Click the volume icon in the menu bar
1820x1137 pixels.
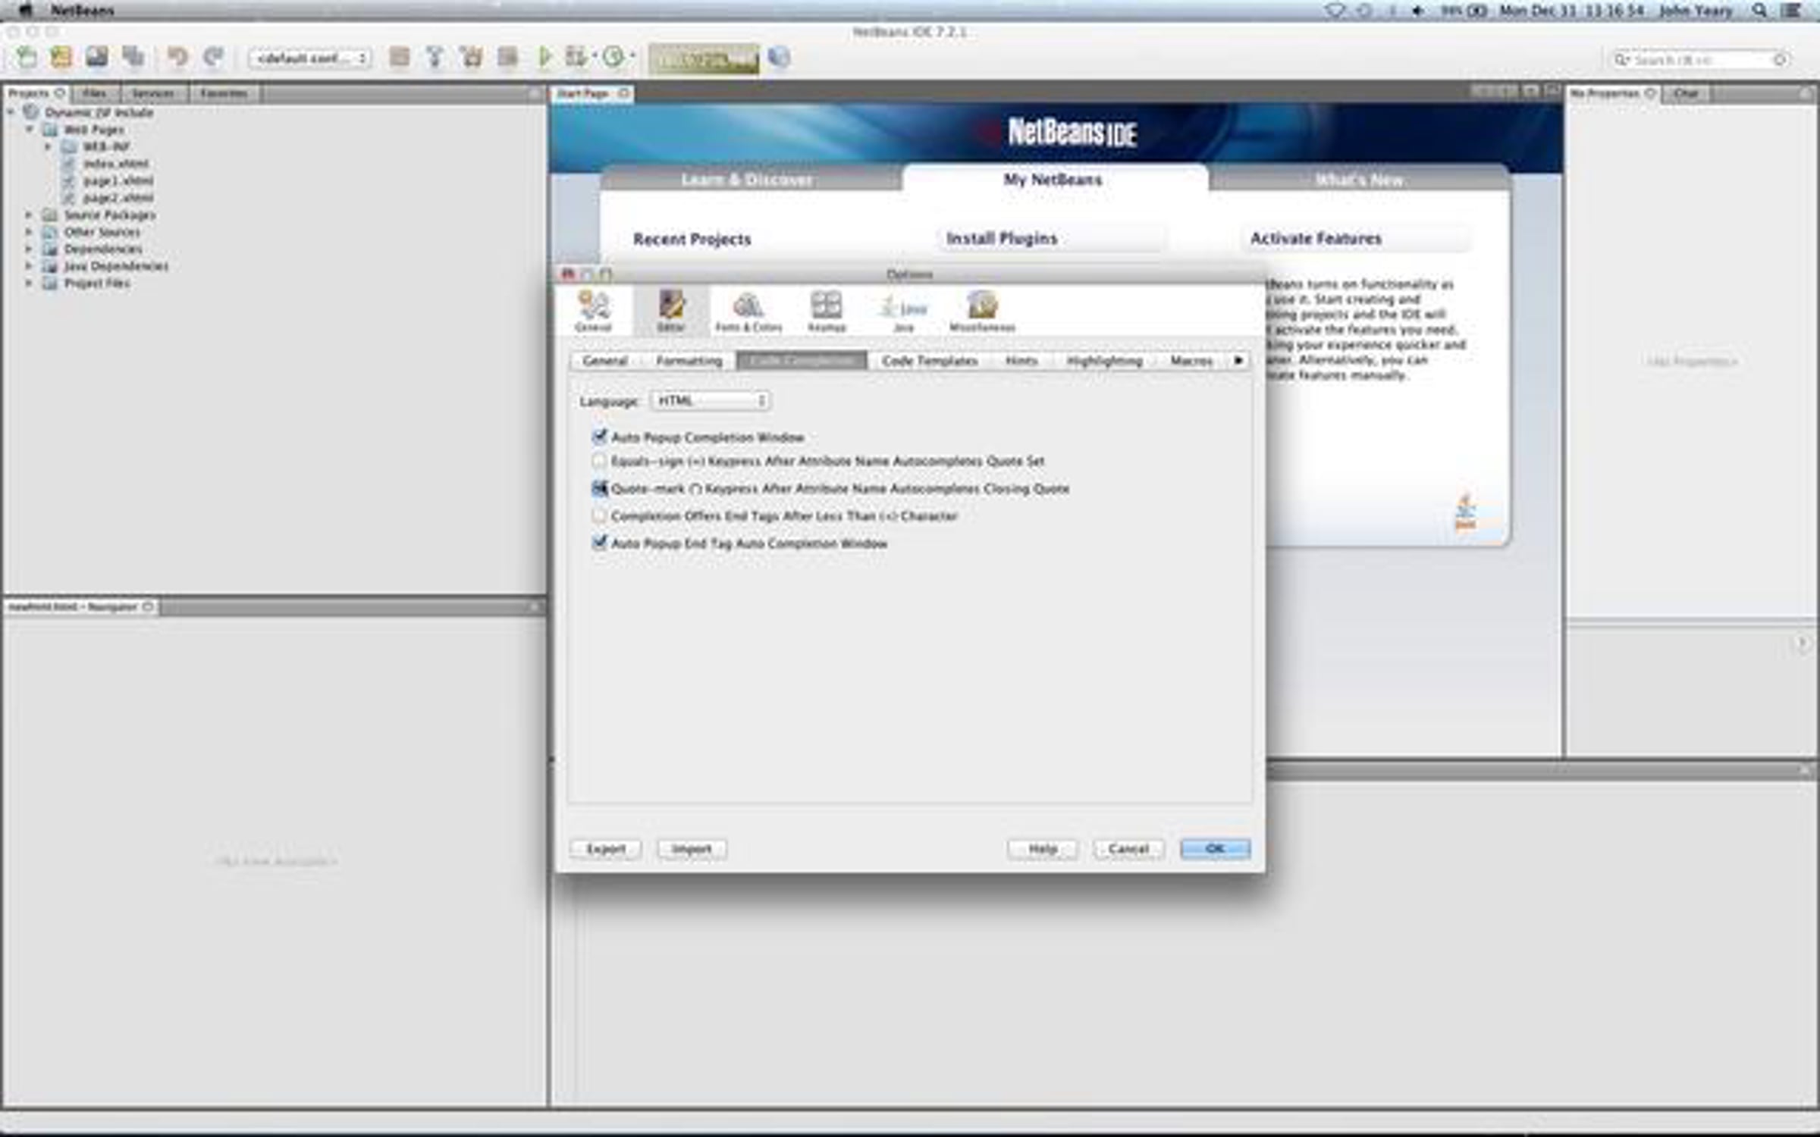tap(1417, 11)
